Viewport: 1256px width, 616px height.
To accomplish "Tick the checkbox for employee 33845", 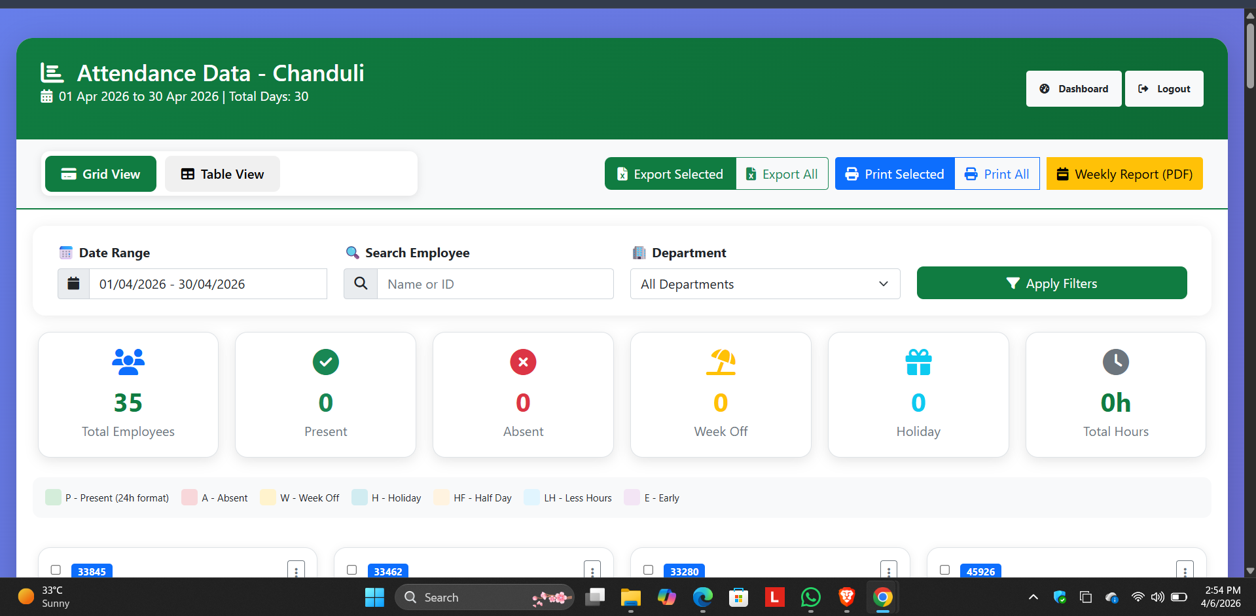I will 56,570.
